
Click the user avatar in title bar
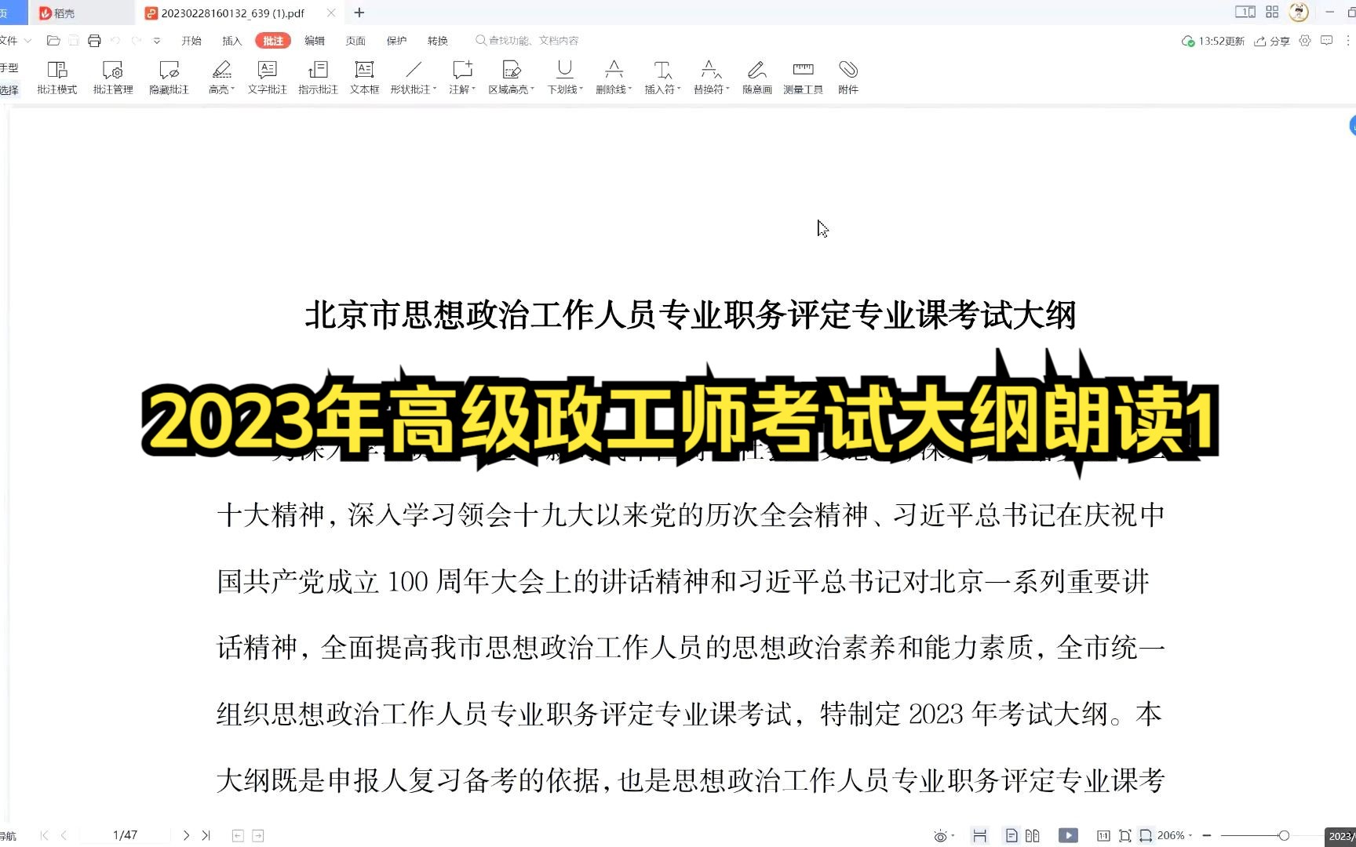(1299, 13)
